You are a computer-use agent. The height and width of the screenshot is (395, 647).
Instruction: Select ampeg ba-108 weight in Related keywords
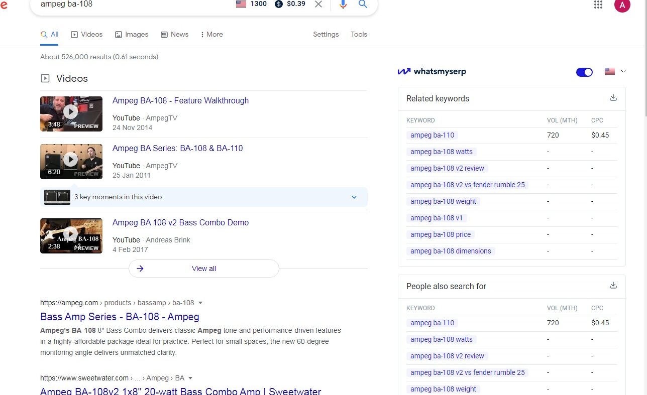[x=443, y=201]
